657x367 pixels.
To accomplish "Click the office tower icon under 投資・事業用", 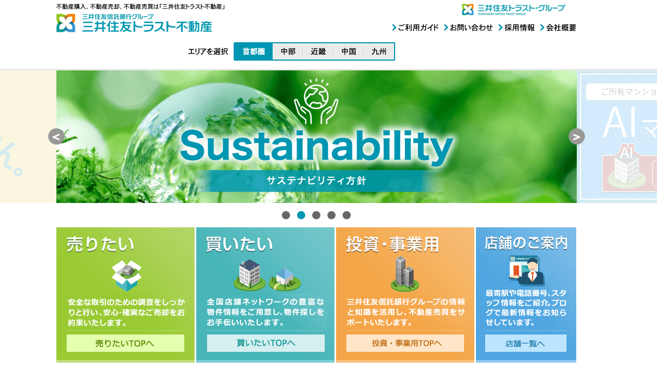I will click(x=404, y=274).
